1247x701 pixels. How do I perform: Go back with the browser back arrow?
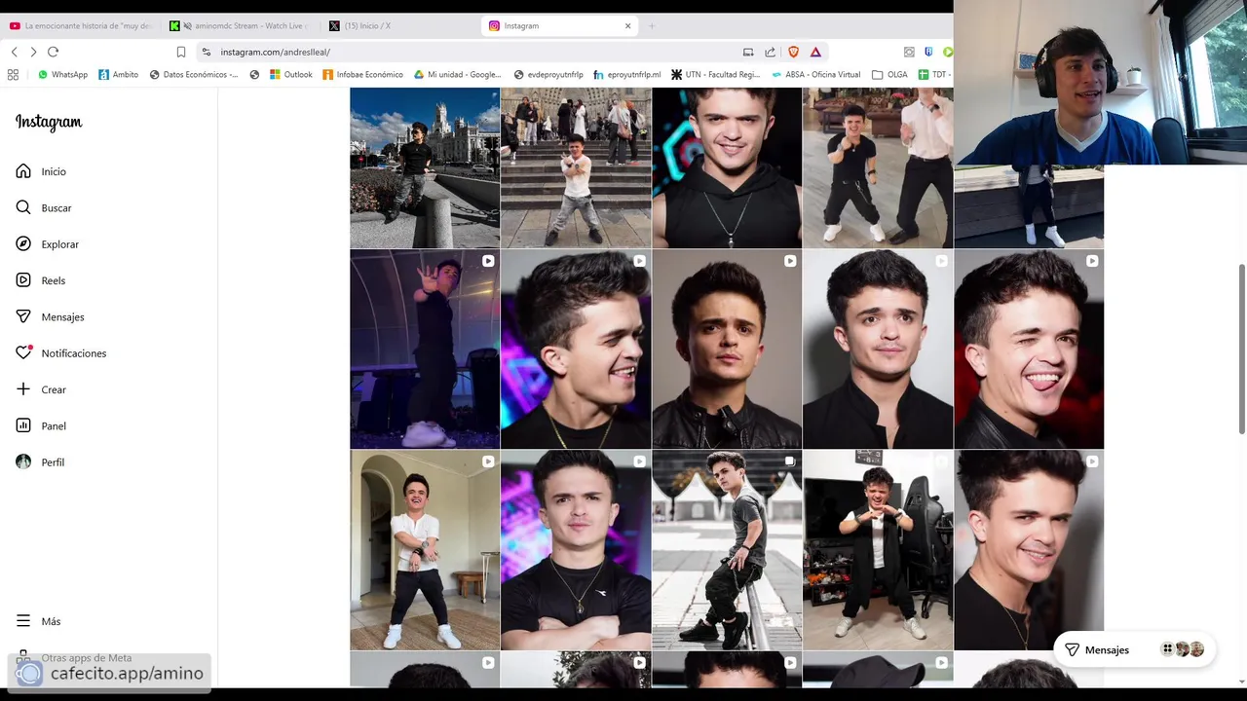point(14,52)
